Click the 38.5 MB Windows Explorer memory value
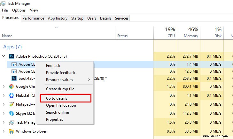This screenshot has height=139, width=233. [191, 131]
